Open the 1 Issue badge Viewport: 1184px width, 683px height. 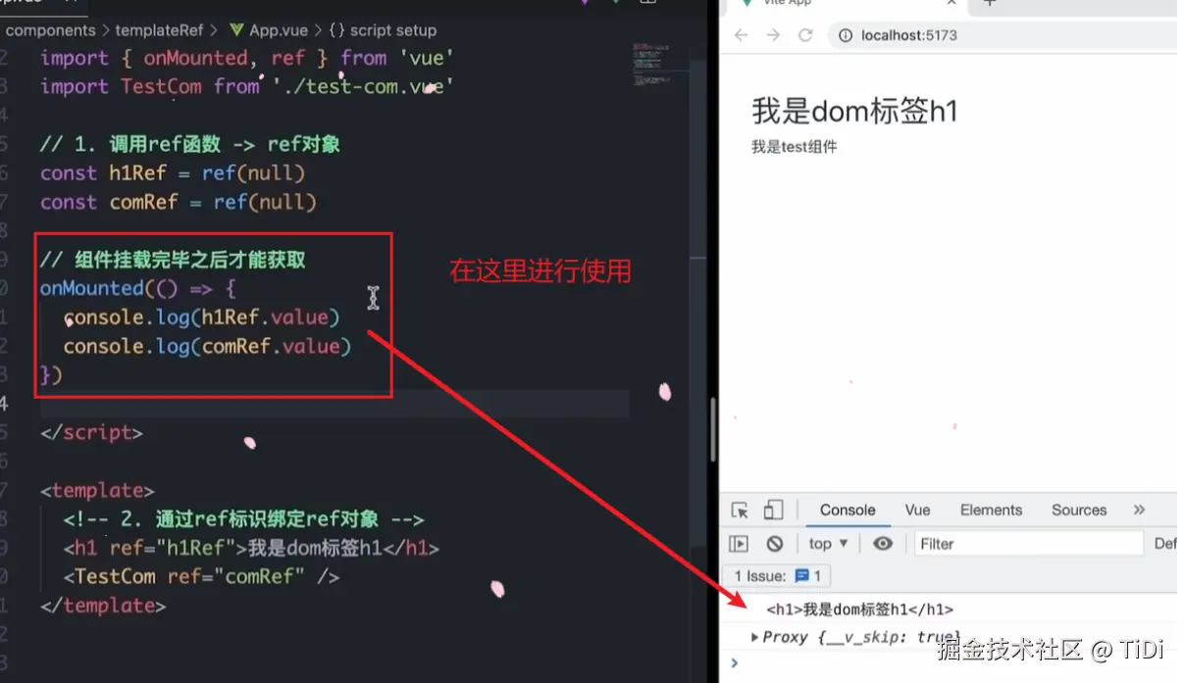click(777, 575)
